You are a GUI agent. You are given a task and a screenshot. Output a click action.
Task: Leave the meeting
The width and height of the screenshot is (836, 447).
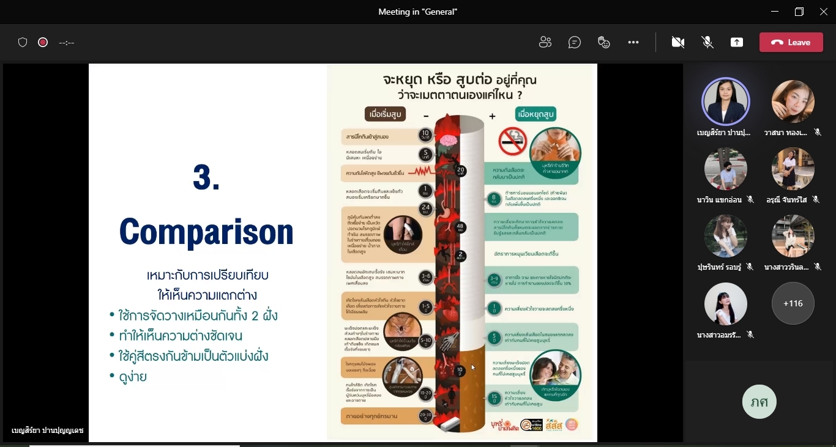791,42
